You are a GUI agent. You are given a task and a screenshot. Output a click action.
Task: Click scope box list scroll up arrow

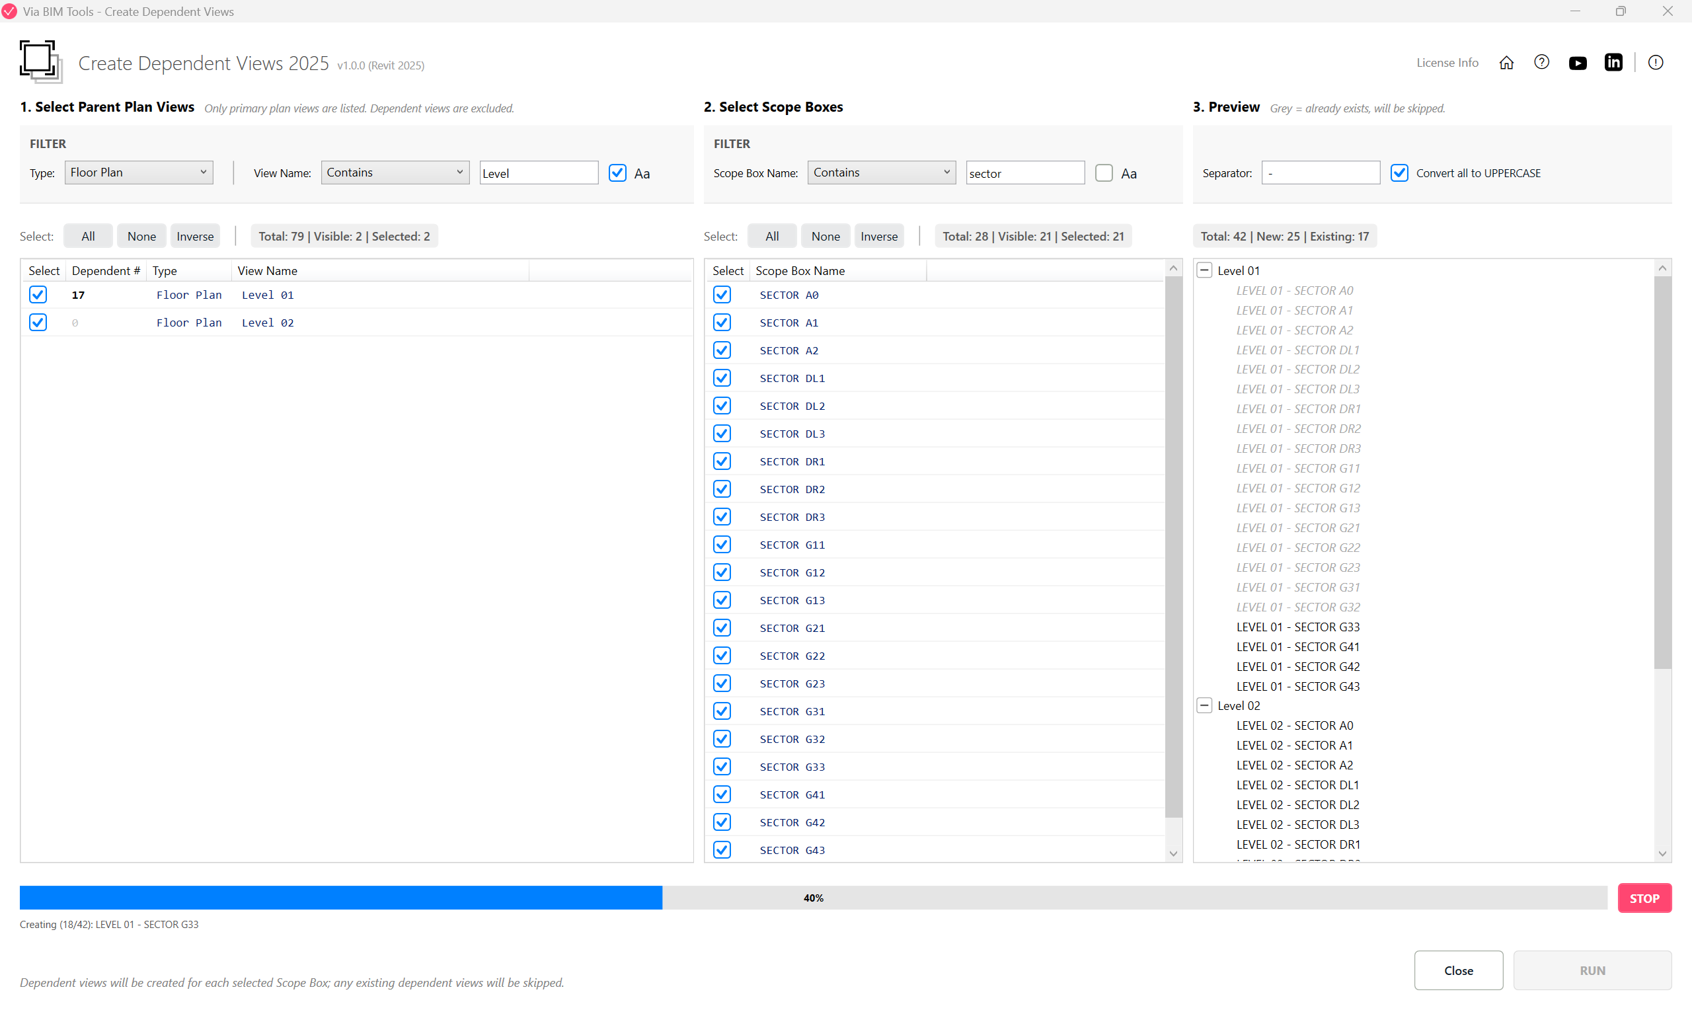1173,268
